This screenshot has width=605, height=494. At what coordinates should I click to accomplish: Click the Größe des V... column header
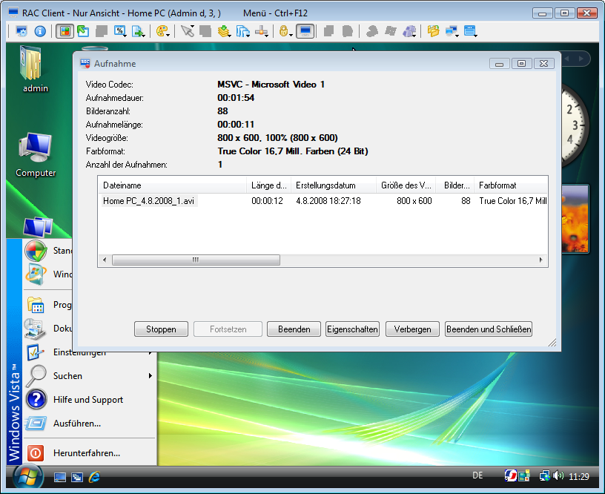pos(406,185)
